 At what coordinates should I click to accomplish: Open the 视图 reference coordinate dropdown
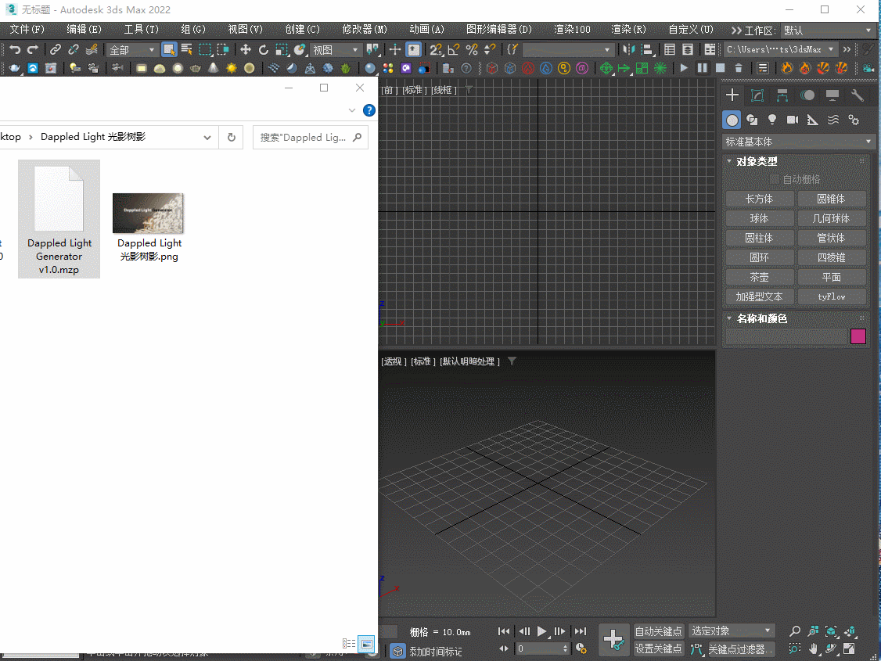[x=336, y=50]
